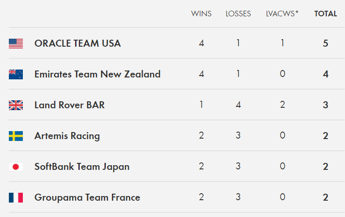
Task: Open ORACLE TEAM USA team name
Action: (x=78, y=43)
